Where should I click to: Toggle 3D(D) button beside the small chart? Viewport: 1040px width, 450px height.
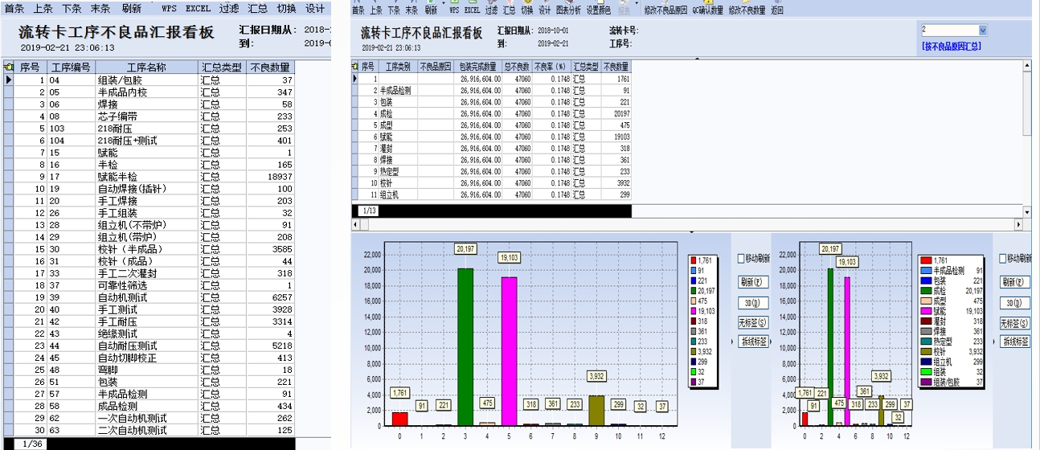pos(1015,303)
